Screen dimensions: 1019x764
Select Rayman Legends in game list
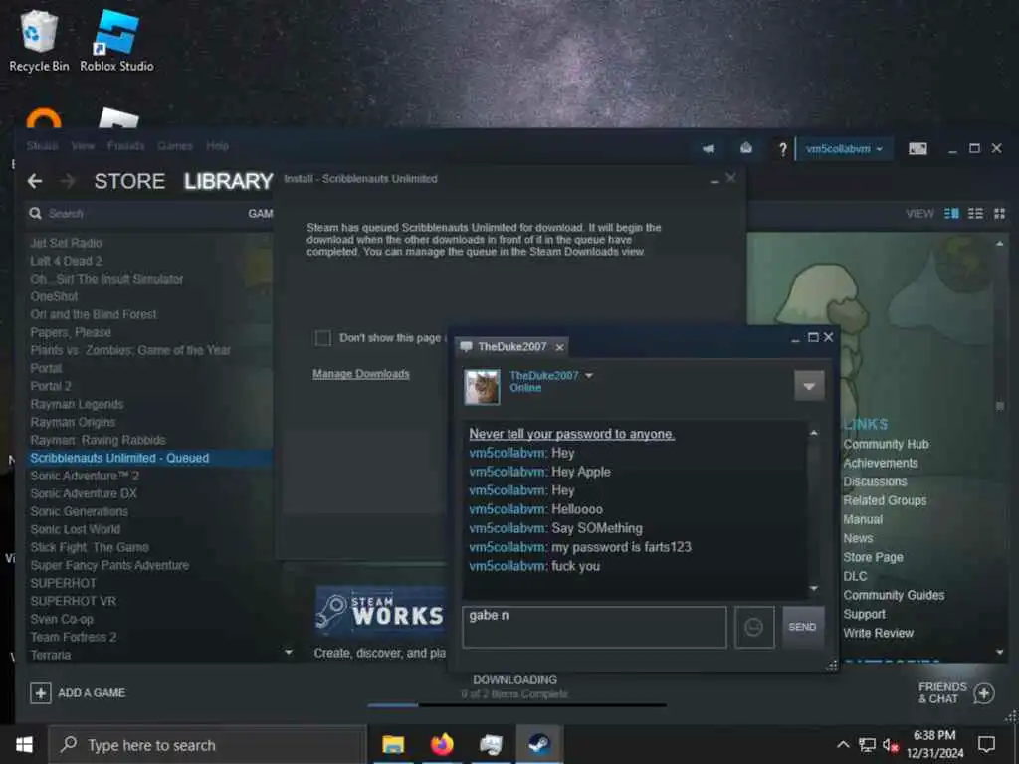[x=77, y=404]
